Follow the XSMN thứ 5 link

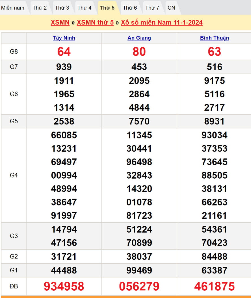(x=95, y=23)
